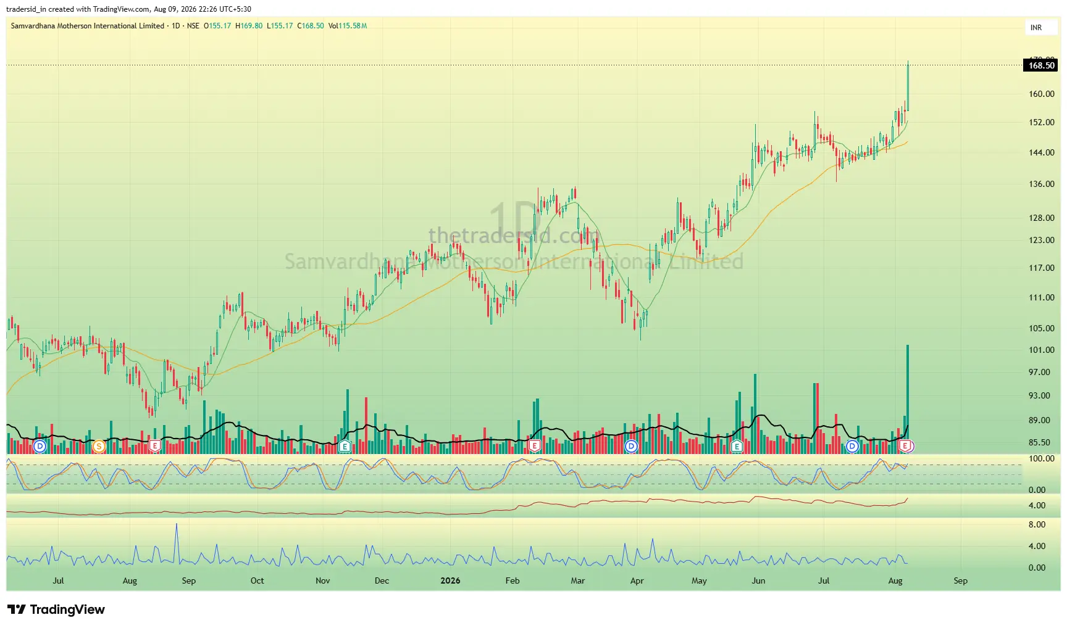
Task: Click the Samvardhana Motherson International Limited symbol title
Action: (x=87, y=26)
